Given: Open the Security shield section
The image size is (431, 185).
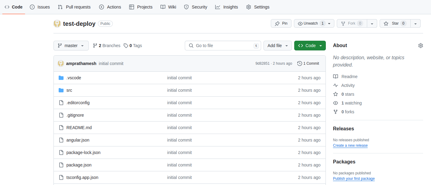Looking at the screenshot, I should tap(195, 7).
